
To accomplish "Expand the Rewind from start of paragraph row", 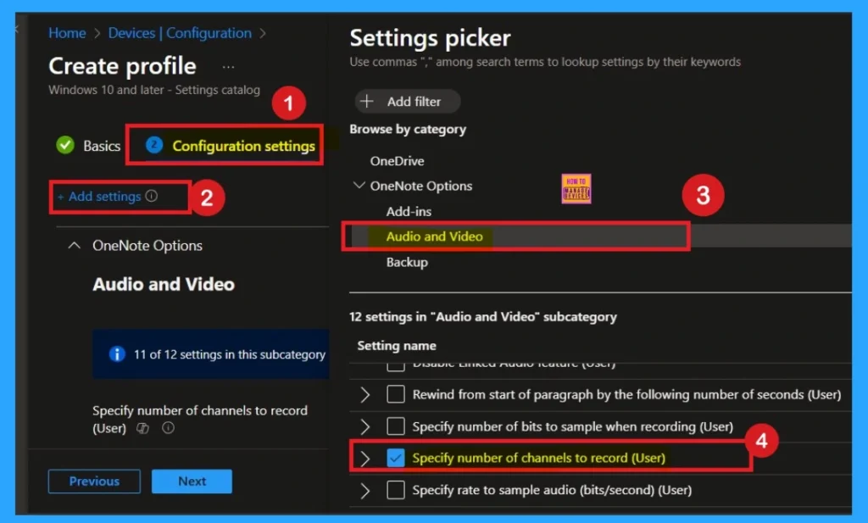I will coord(364,394).
